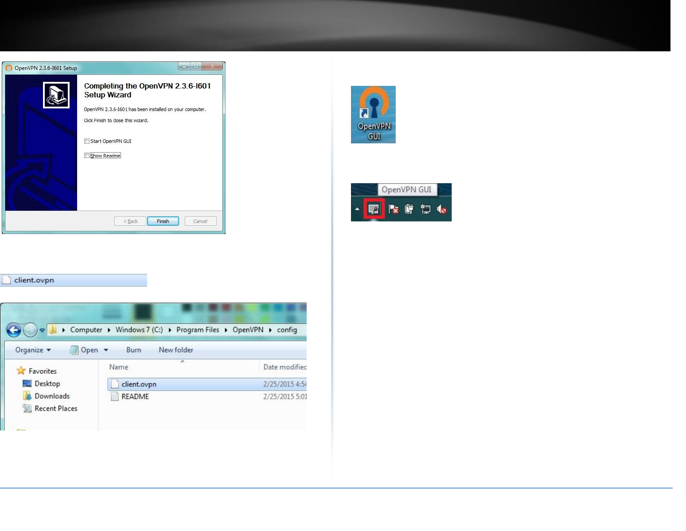The image size is (686, 531).
Task: Select Program Files breadcrumb
Action: pyautogui.click(x=198, y=330)
